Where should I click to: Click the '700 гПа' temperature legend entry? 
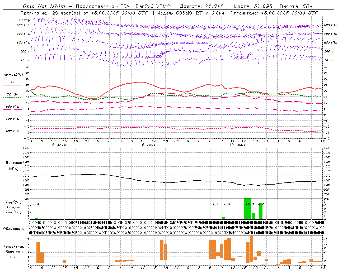click(x=12, y=119)
